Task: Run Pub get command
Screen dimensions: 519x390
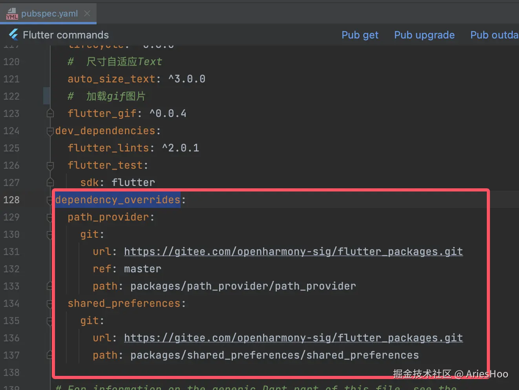Action: [x=360, y=35]
